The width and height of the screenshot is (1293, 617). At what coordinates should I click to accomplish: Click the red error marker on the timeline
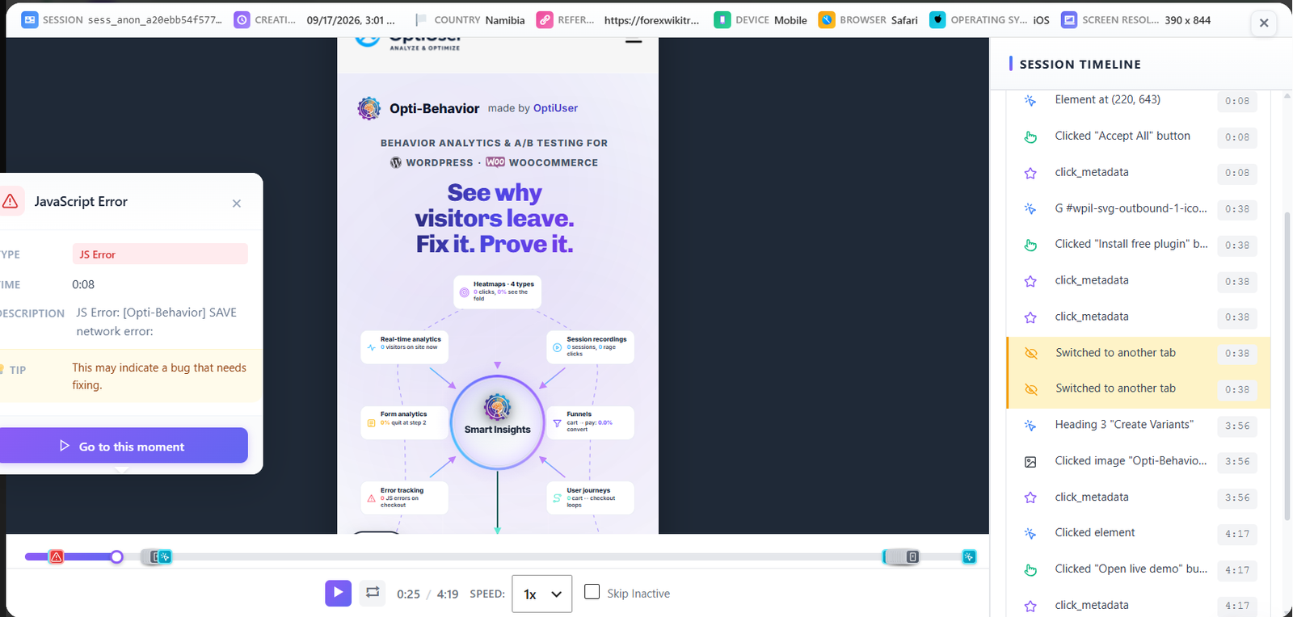pyautogui.click(x=57, y=556)
